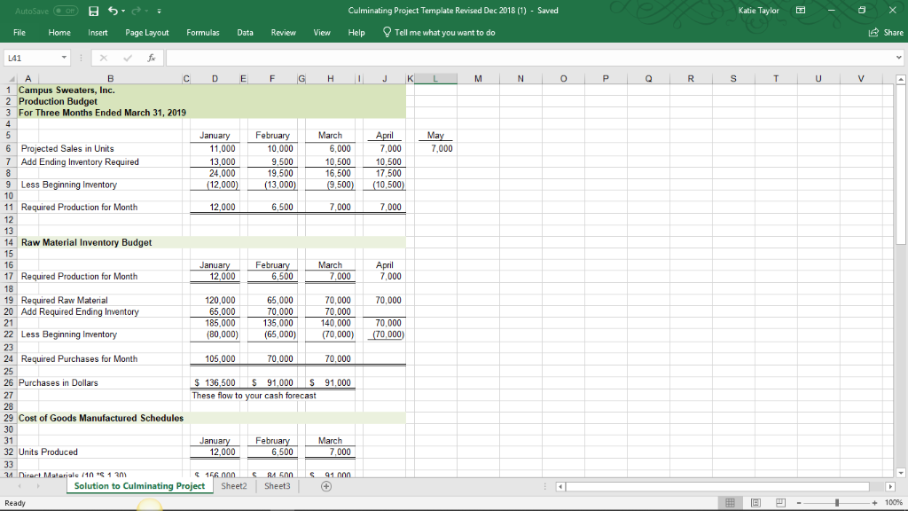Add a new sheet with the plus button
This screenshot has width=908, height=511.
[325, 486]
